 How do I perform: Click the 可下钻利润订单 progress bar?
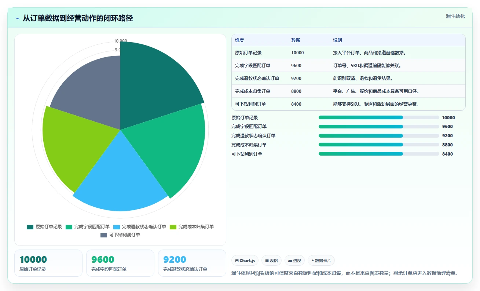point(379,154)
